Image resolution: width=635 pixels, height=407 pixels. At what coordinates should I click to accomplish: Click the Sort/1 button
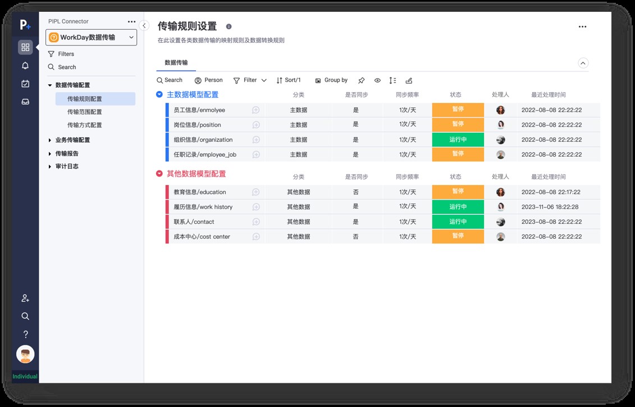[289, 80]
